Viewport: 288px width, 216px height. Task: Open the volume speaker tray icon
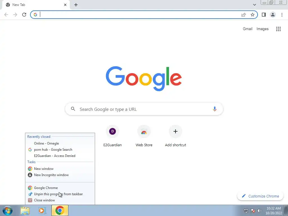click(260, 211)
